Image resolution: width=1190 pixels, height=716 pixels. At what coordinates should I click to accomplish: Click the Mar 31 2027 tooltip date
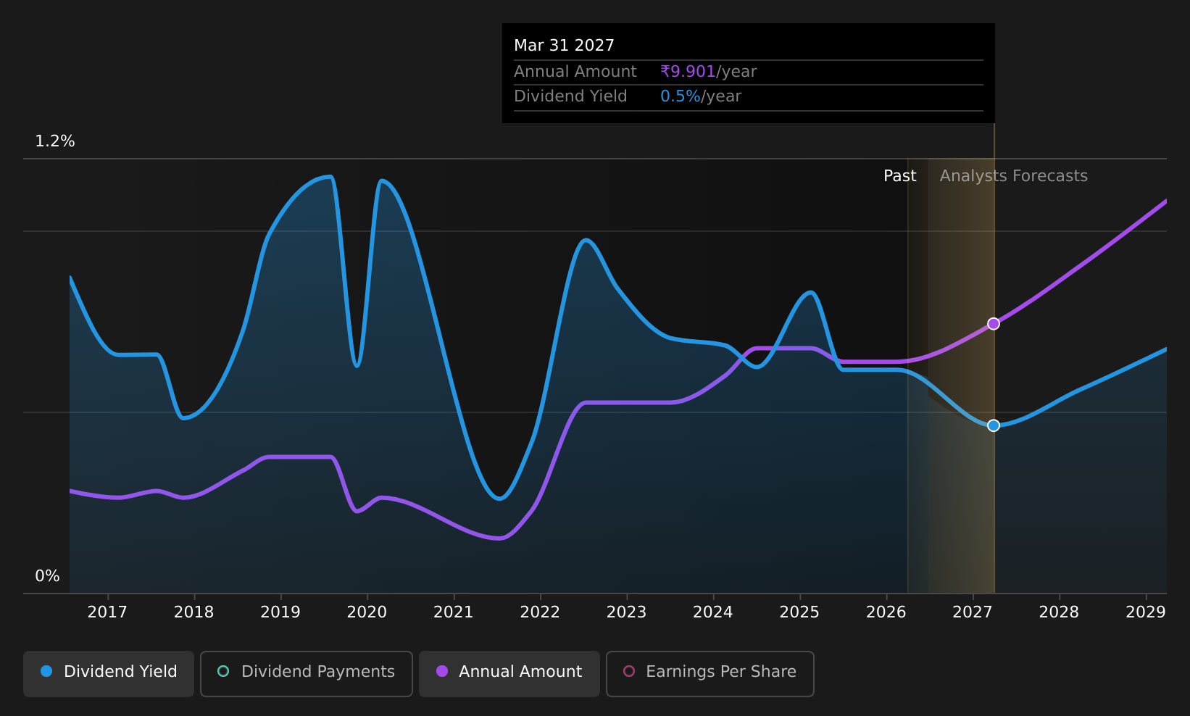click(564, 46)
